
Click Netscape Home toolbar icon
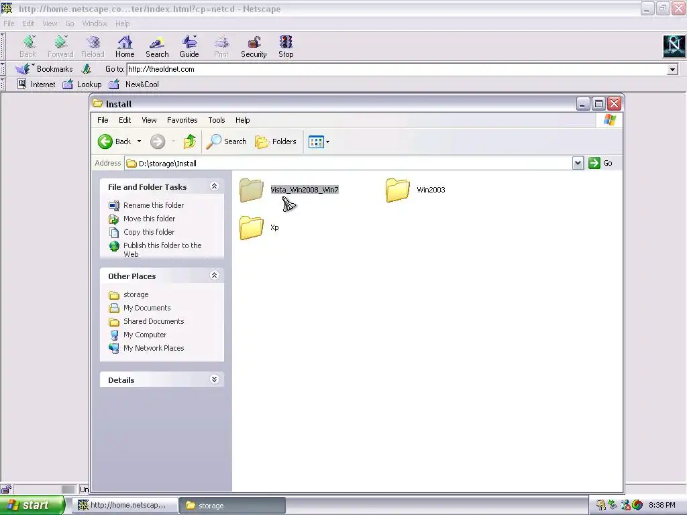[x=125, y=42]
